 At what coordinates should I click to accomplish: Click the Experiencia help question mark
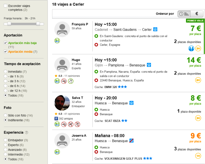(26, 132)
